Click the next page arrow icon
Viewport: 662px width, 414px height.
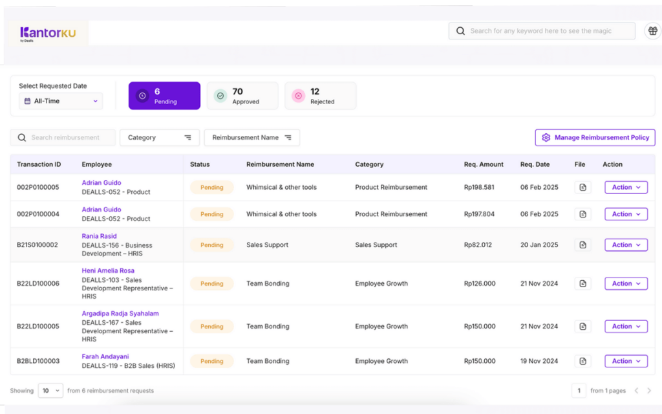click(x=650, y=391)
